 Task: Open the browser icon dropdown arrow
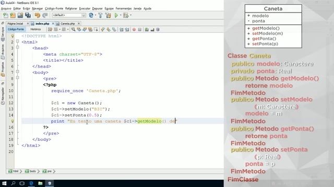[x=95, y=15]
